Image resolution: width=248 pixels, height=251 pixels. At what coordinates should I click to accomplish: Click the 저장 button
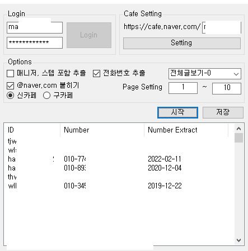coord(223,112)
